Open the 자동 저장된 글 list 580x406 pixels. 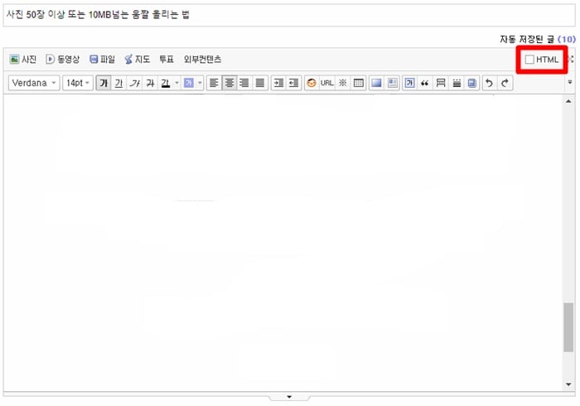[538, 39]
